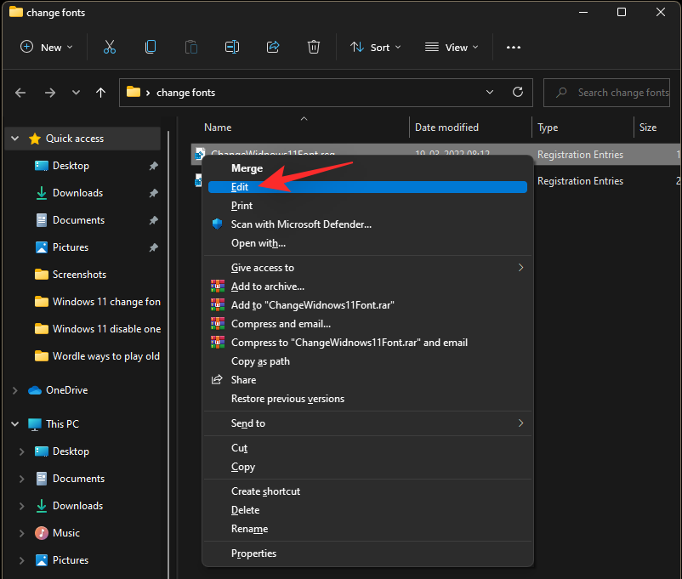This screenshot has height=579, width=682.
Task: Click the Microsoft Defender shield icon
Action: [x=218, y=224]
